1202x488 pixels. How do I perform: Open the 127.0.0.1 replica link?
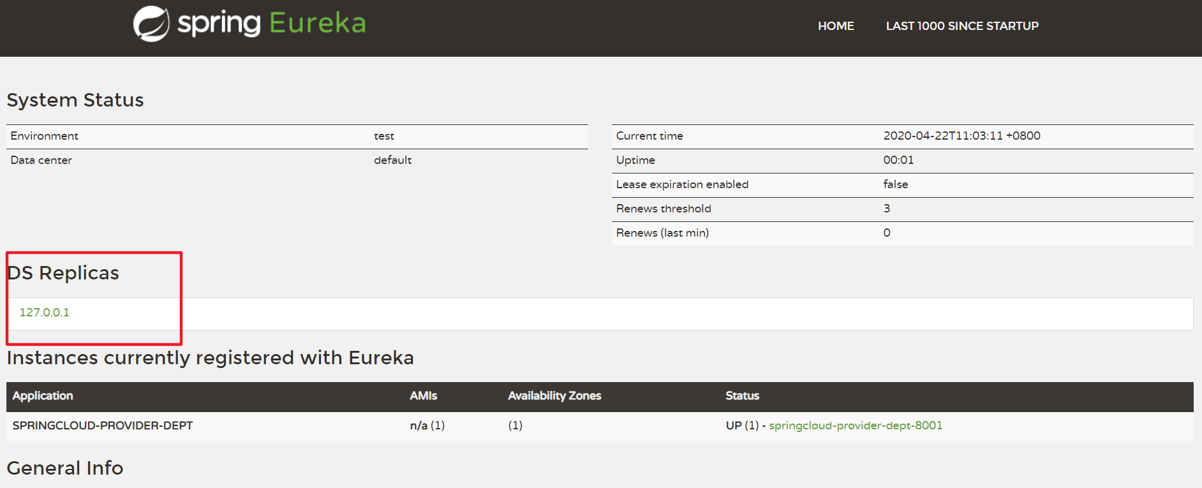pyautogui.click(x=45, y=313)
